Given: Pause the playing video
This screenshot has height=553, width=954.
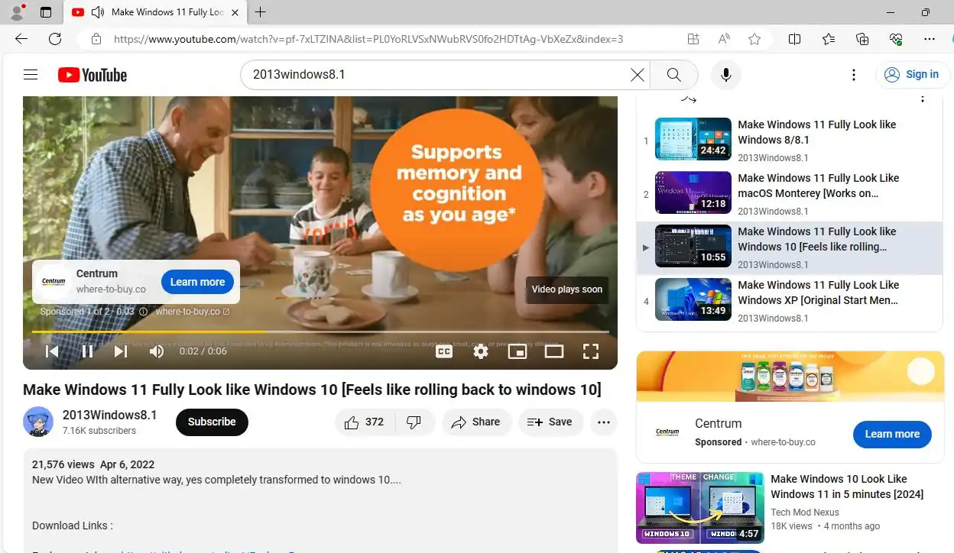Looking at the screenshot, I should (x=87, y=351).
